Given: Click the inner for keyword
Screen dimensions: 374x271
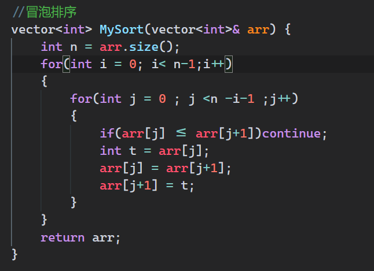Looking at the screenshot, I should tap(81, 99).
